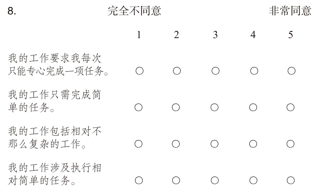Pick 5 for 涉及执行相对简单的任务

(x=291, y=180)
